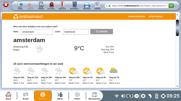181x101 pixels.
Task: Click the forecast icon for tot 13h
Action: (x=31, y=71)
